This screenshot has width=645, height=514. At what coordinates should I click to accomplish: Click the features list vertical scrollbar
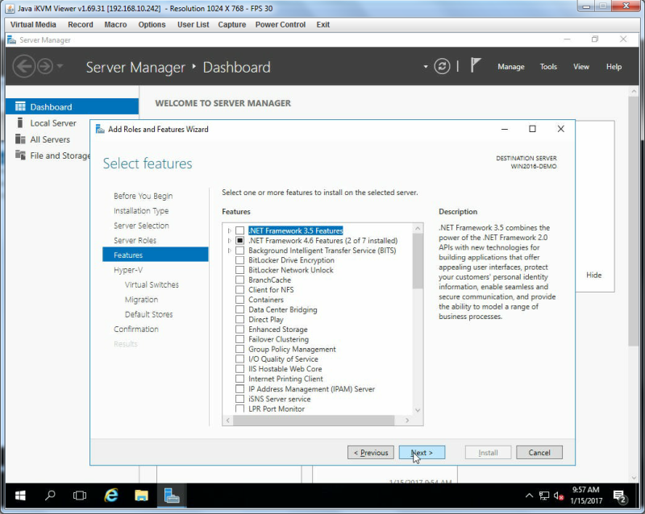[x=418, y=319]
